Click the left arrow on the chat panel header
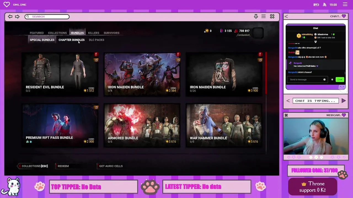The height and width of the screenshot is (198, 353). (286, 16)
